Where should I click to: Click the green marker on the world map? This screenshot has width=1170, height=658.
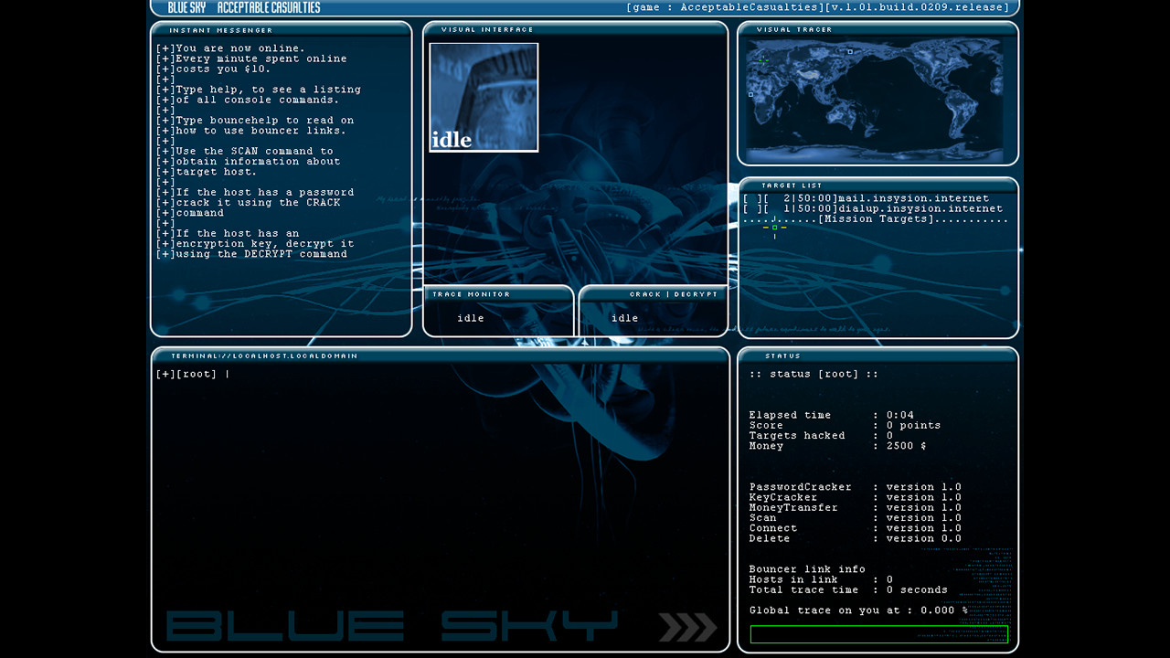[763, 60]
